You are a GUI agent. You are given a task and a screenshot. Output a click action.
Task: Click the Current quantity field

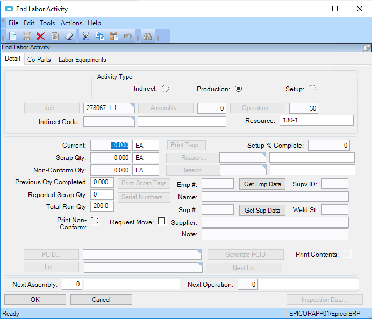click(x=111, y=145)
